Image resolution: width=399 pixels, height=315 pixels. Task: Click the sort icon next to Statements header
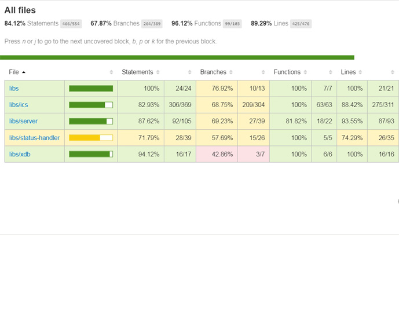click(x=158, y=72)
